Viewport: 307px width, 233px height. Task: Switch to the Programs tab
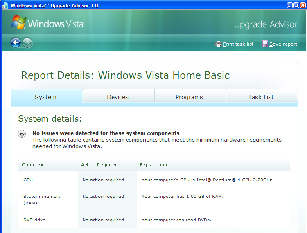[190, 96]
